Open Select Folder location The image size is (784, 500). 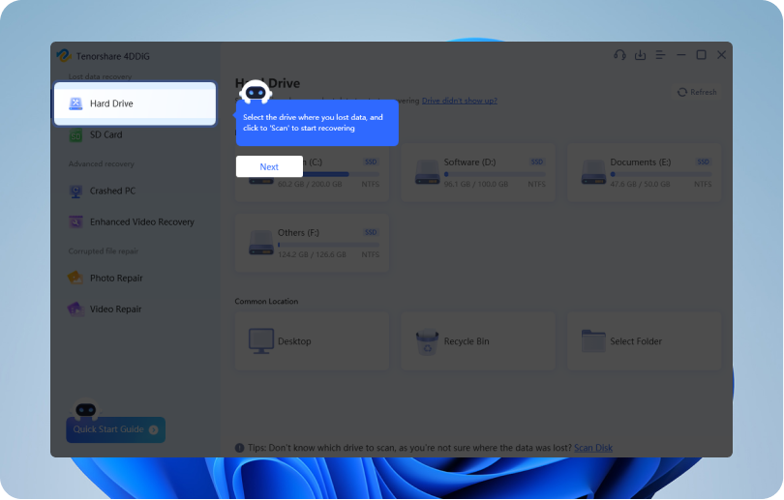click(x=644, y=341)
